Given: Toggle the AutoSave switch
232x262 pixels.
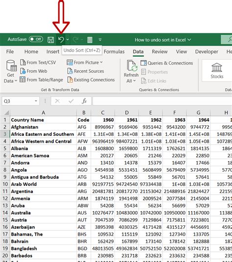Looking at the screenshot, I should click(x=36, y=39).
